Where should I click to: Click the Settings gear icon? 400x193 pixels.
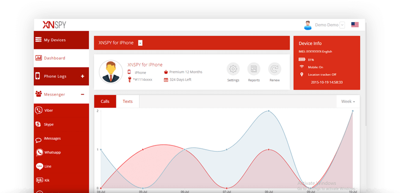point(233,69)
